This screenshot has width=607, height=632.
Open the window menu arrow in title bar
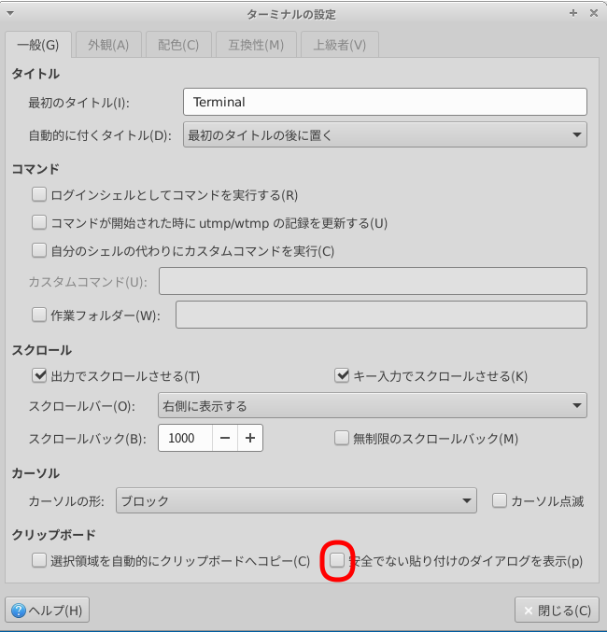click(x=10, y=14)
